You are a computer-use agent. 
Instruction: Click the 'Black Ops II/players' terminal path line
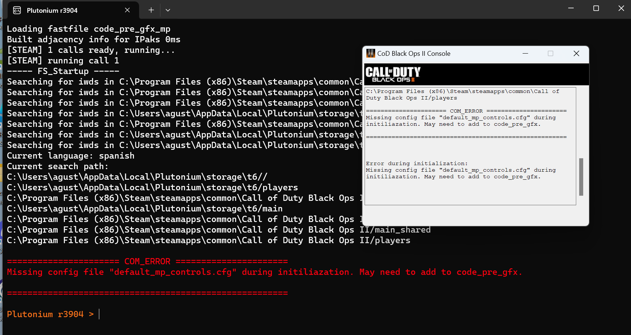tap(209, 240)
